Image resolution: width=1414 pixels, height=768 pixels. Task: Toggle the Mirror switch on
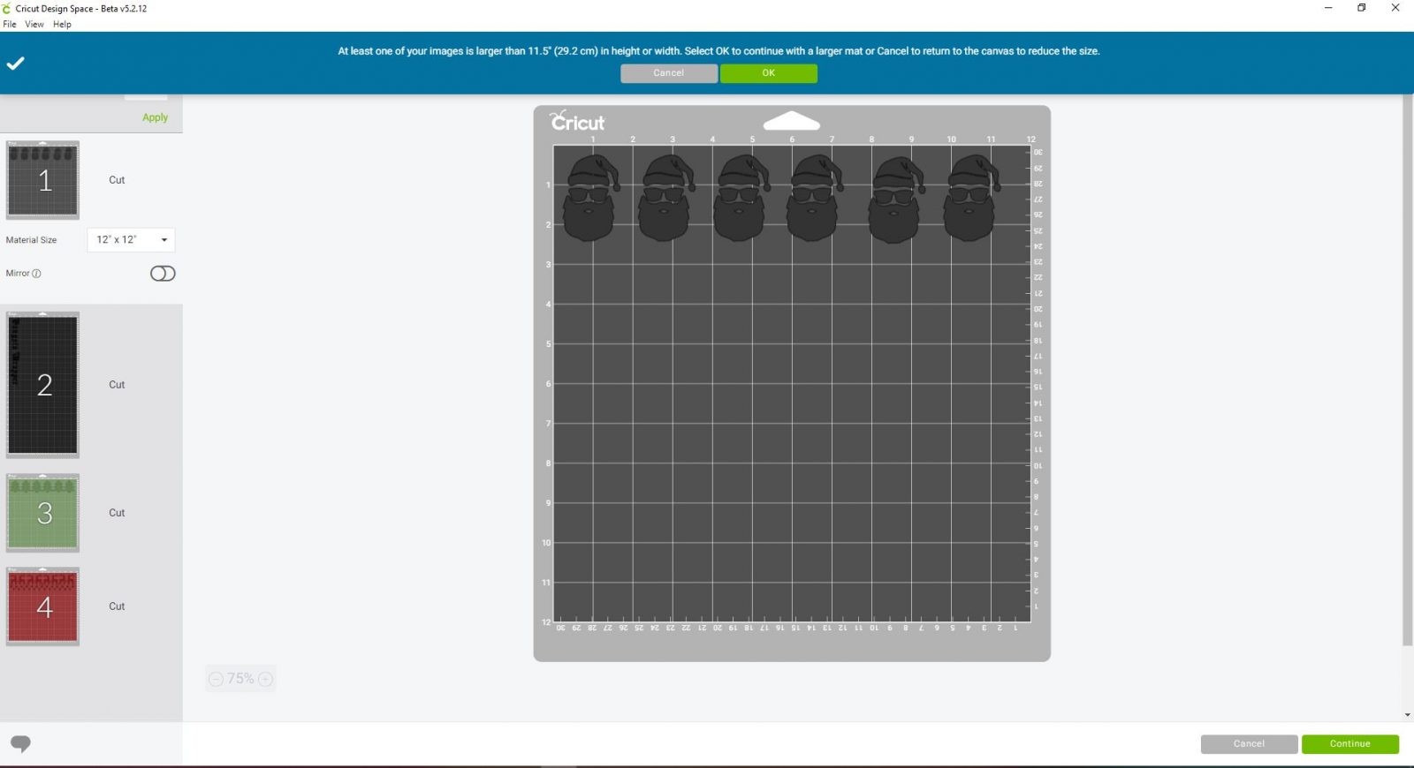tap(163, 274)
